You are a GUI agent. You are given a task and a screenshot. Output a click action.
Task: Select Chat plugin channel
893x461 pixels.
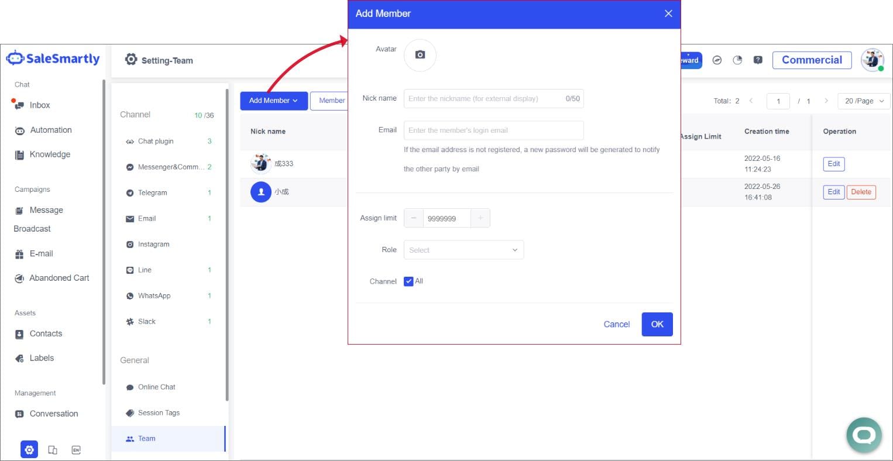click(169, 141)
